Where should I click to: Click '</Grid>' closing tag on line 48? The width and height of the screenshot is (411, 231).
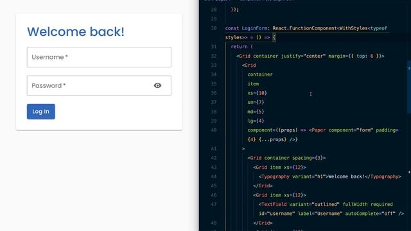(263, 223)
